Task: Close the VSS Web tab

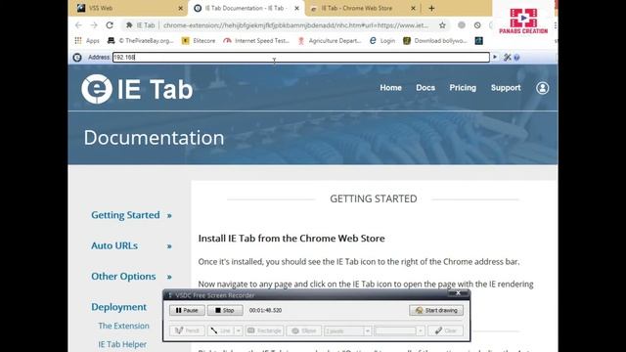Action: tap(180, 8)
